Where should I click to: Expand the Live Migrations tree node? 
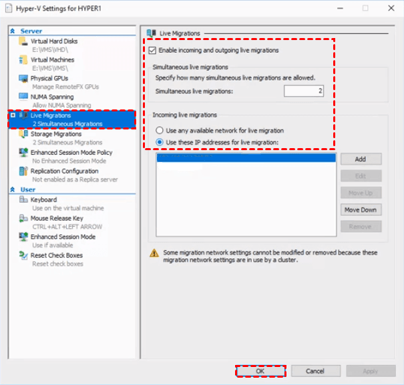13,115
